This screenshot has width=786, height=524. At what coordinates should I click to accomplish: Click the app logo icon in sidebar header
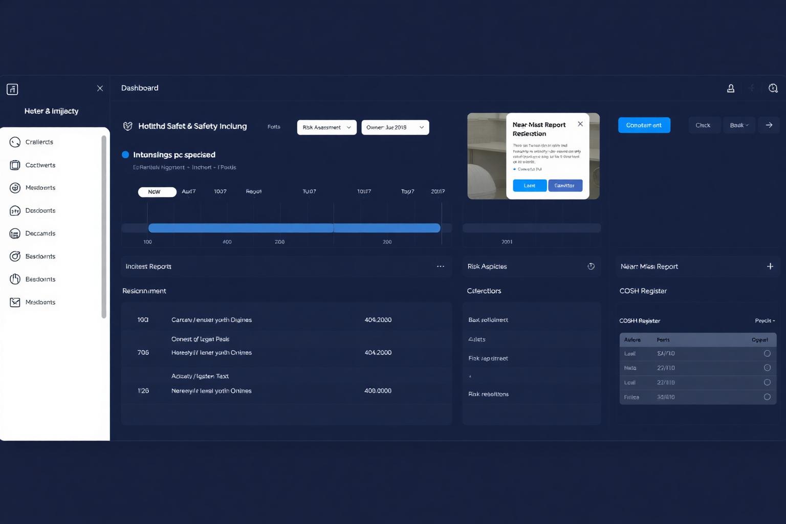point(12,89)
